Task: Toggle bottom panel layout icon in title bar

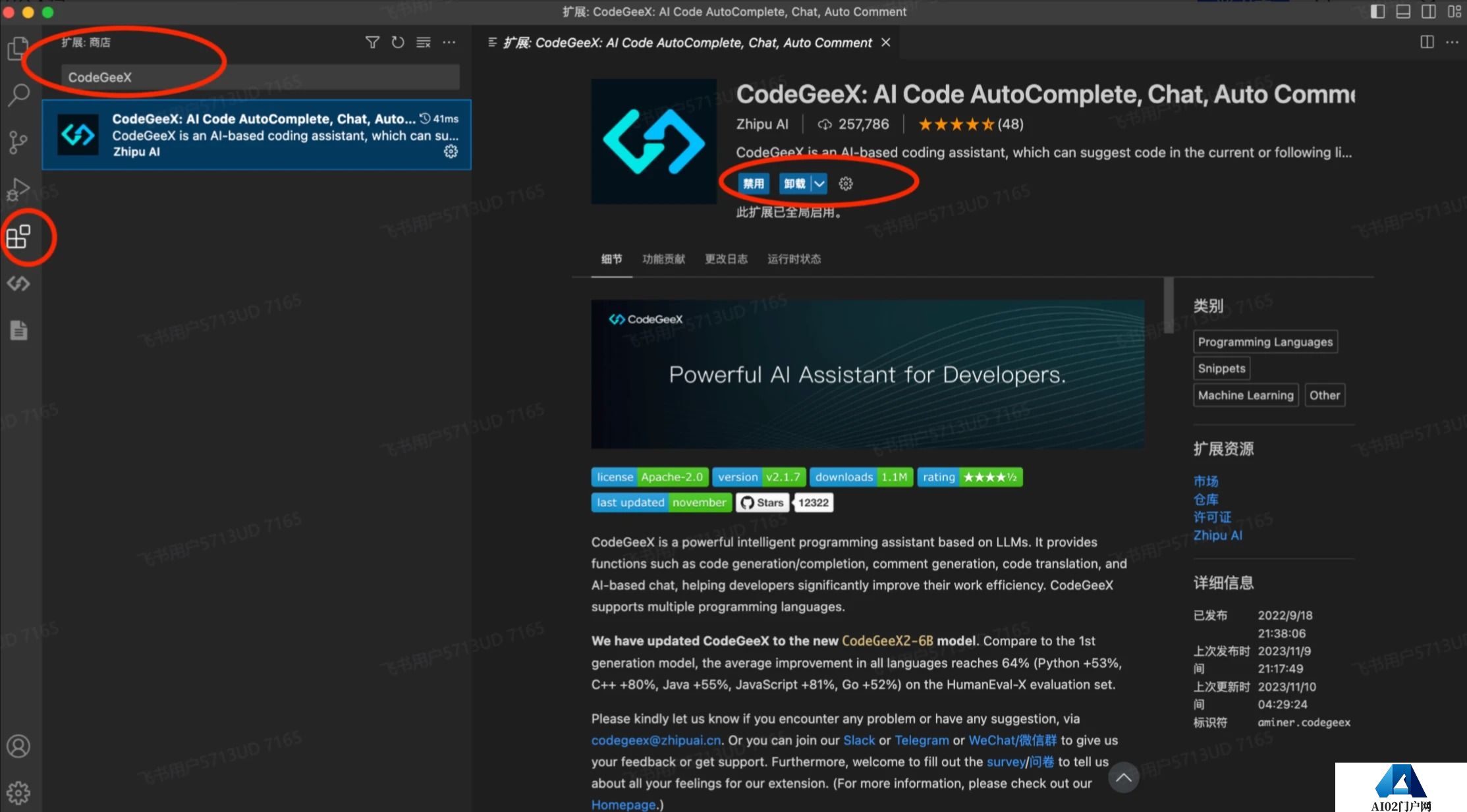Action: tap(1403, 12)
